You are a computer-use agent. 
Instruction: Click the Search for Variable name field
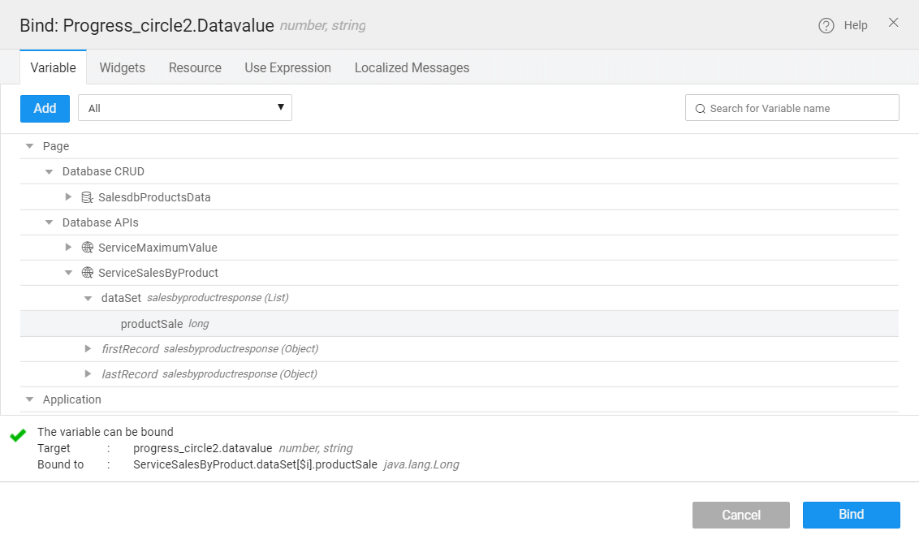pos(800,108)
